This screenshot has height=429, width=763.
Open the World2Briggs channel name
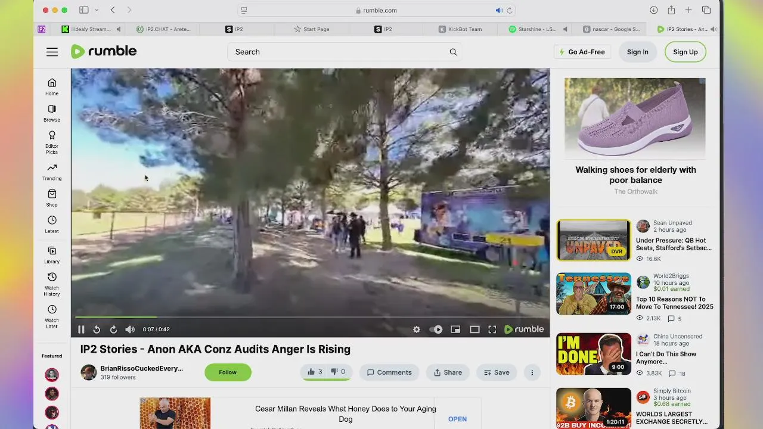point(671,276)
